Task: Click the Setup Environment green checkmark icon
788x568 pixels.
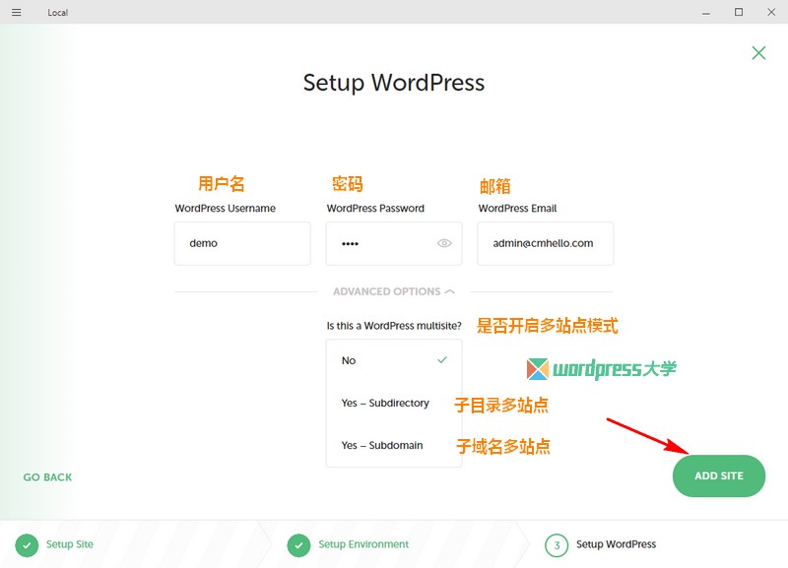Action: point(299,545)
